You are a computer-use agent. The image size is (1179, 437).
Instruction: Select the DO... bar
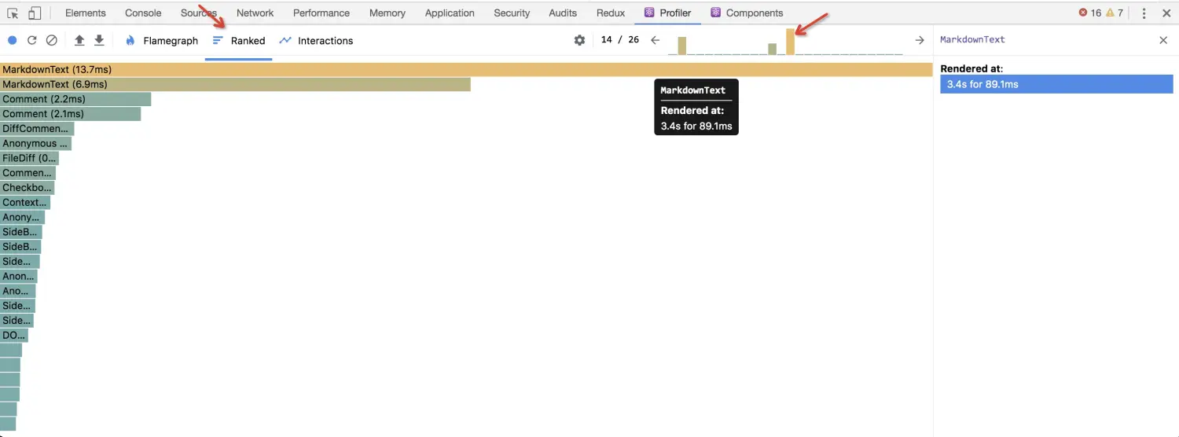[13, 336]
